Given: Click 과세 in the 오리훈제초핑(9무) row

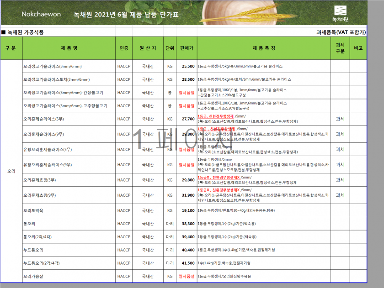Looking at the screenshot, I should [340, 195].
